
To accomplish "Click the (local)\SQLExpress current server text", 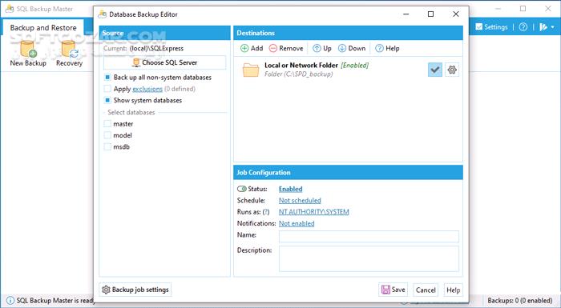I will coord(157,48).
